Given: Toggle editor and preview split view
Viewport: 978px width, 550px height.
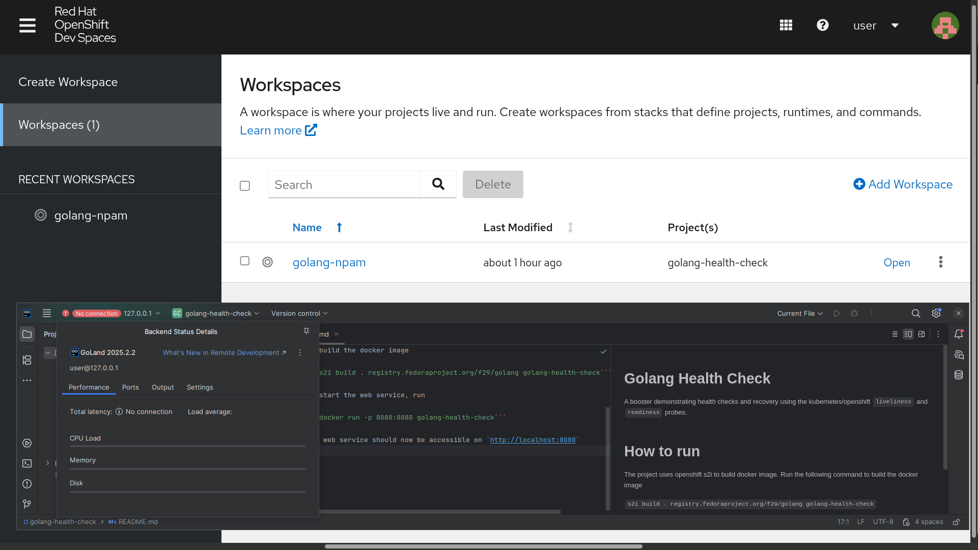Looking at the screenshot, I should 908,334.
